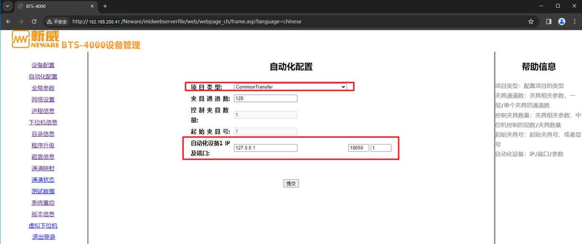This screenshot has width=582, height=244.
Task: Click the disabled 起始夹具号 field
Action: 266,131
